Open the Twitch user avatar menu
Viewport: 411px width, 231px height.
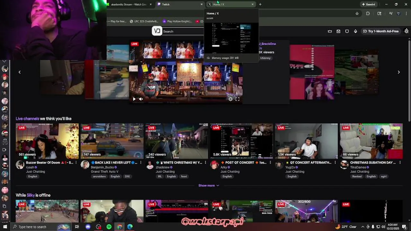click(x=407, y=31)
